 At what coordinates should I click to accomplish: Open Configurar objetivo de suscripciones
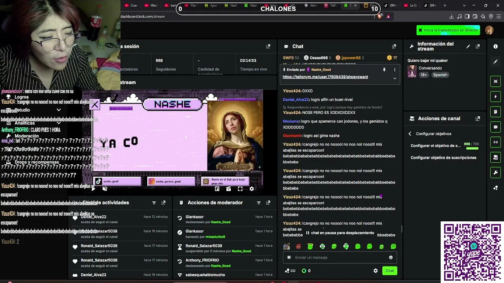(443, 158)
